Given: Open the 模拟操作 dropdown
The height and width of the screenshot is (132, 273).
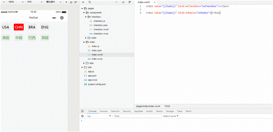Looking at the screenshot, I should 54,2.
